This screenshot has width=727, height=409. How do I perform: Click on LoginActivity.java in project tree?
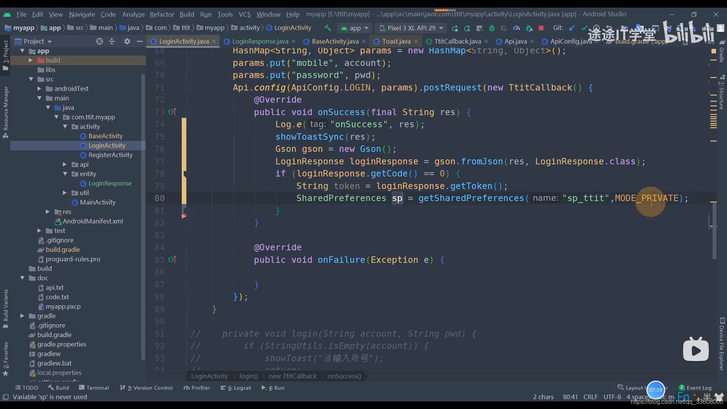(106, 145)
